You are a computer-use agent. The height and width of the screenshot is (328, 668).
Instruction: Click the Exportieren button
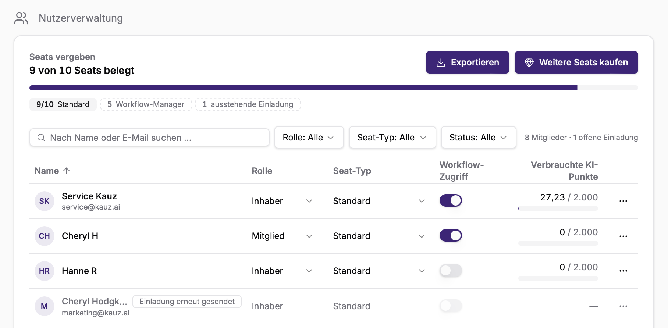pyautogui.click(x=468, y=63)
